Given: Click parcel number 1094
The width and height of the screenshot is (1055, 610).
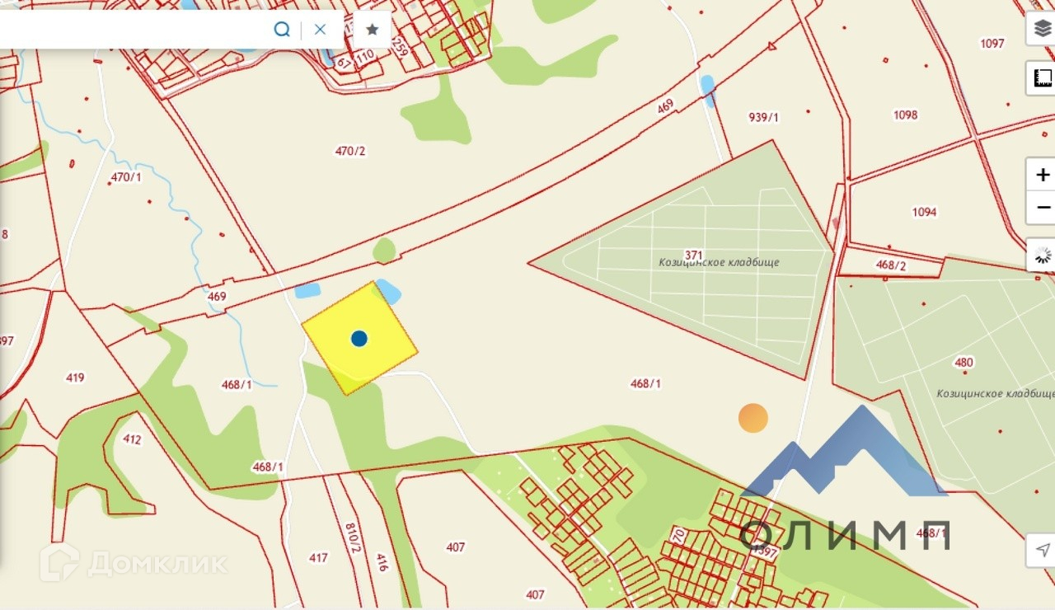Looking at the screenshot, I should pyautogui.click(x=924, y=212).
